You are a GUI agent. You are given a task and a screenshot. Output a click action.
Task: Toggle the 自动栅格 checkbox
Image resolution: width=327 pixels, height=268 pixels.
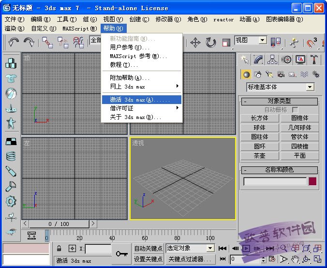point(295,110)
